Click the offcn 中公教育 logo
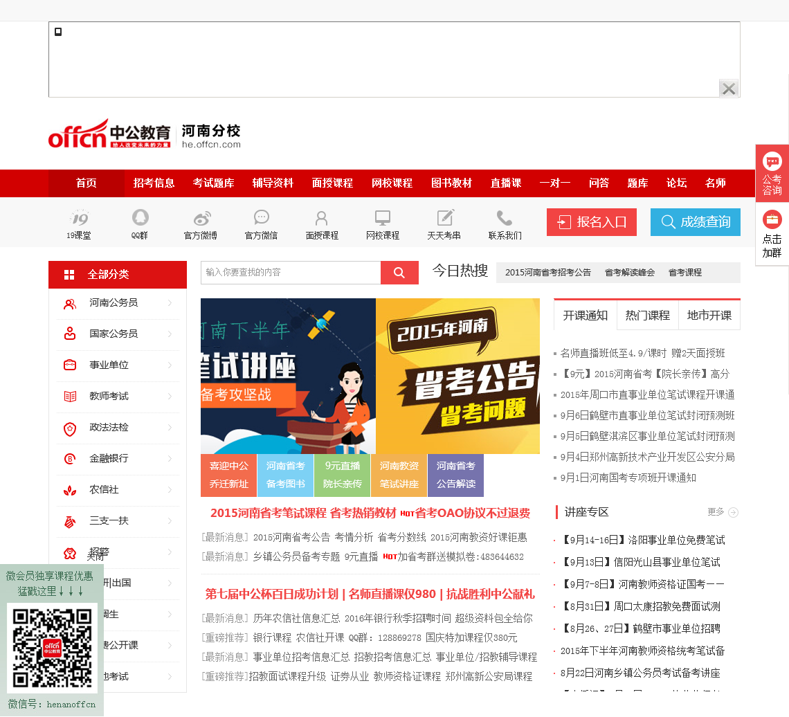The height and width of the screenshot is (717, 789). click(109, 134)
